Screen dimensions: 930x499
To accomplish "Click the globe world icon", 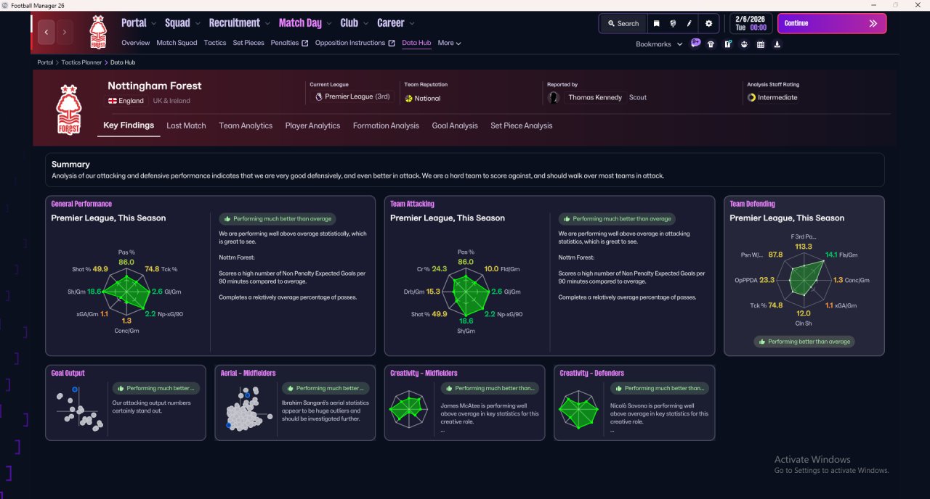I will coord(674,23).
